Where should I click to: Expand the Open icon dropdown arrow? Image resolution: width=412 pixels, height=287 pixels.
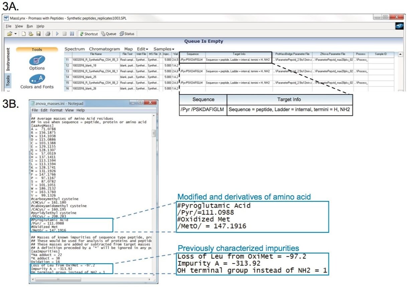[15, 34]
